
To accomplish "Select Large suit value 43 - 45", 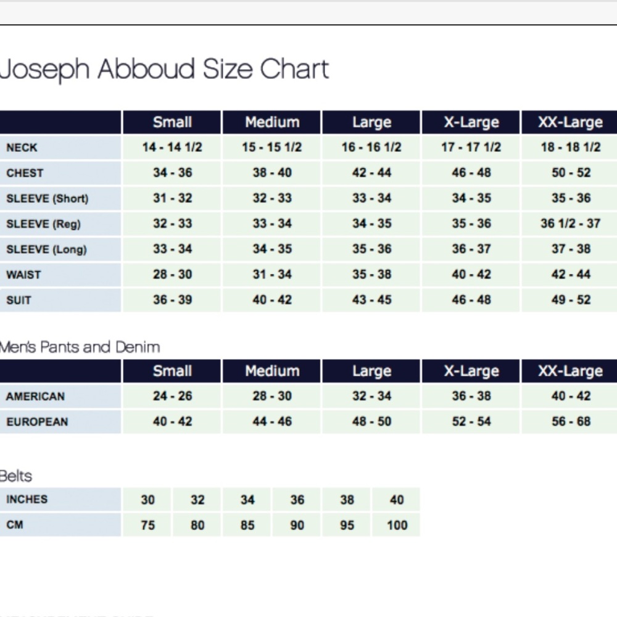I will pos(372,300).
